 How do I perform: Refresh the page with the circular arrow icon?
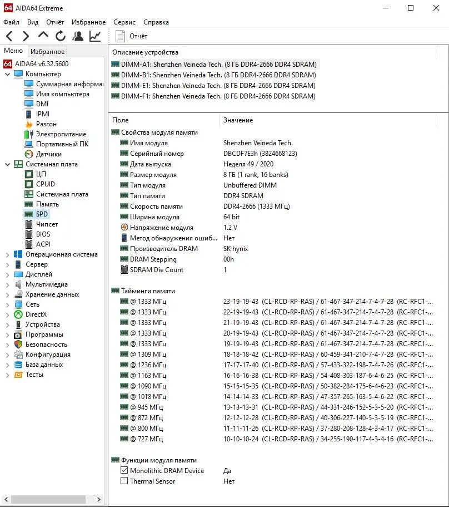61,36
